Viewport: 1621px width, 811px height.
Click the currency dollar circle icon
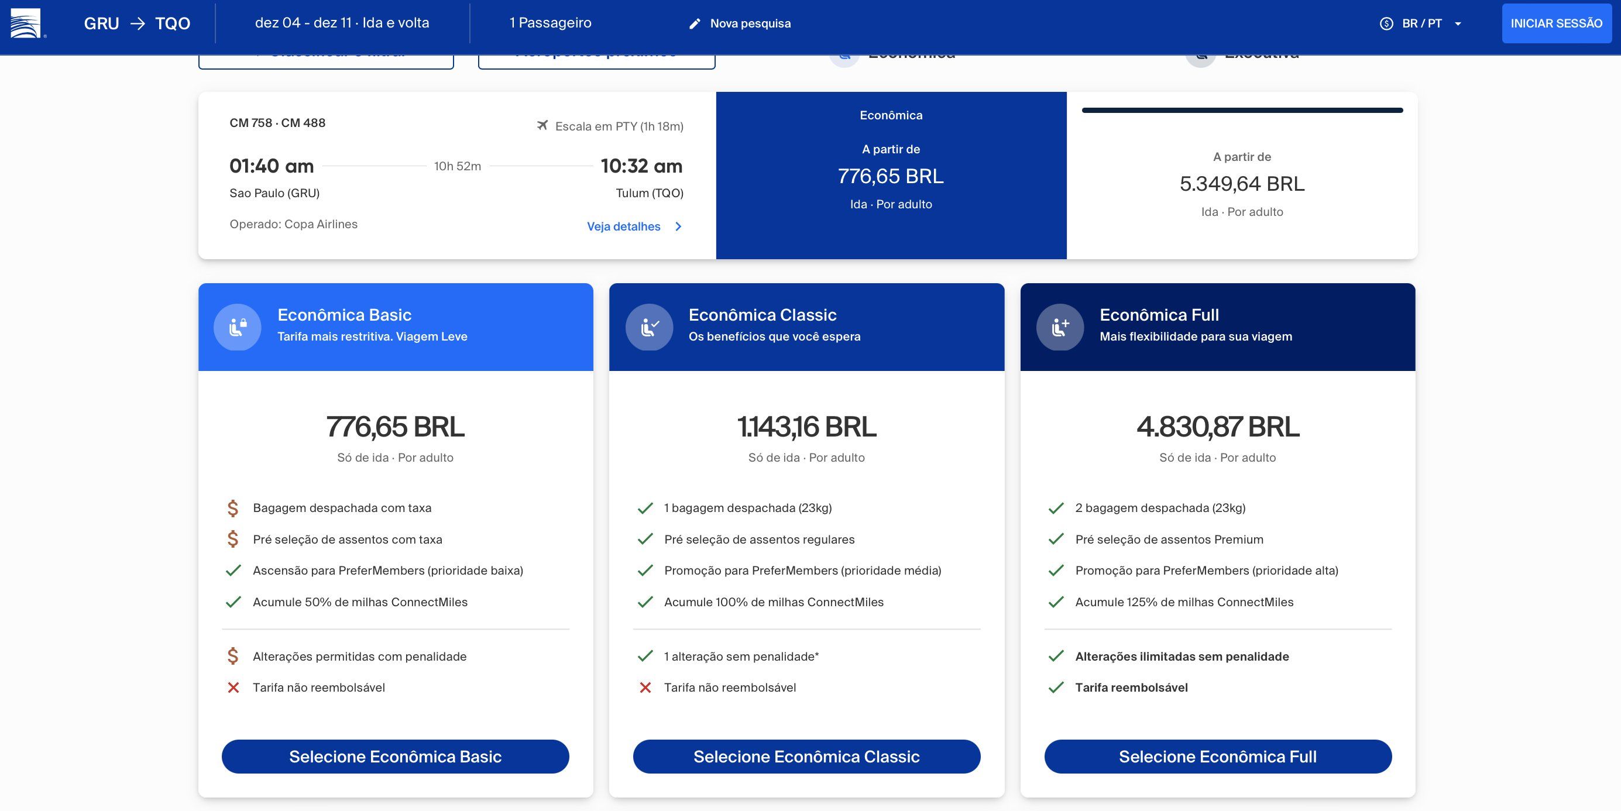(x=1386, y=24)
